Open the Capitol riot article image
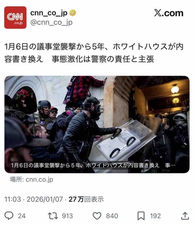Screen dimensions: 194x225 click(97, 124)
